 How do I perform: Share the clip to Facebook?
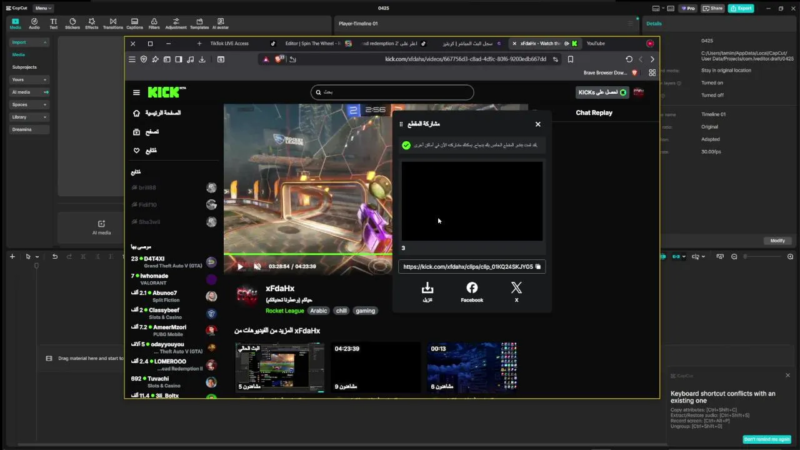click(x=472, y=291)
